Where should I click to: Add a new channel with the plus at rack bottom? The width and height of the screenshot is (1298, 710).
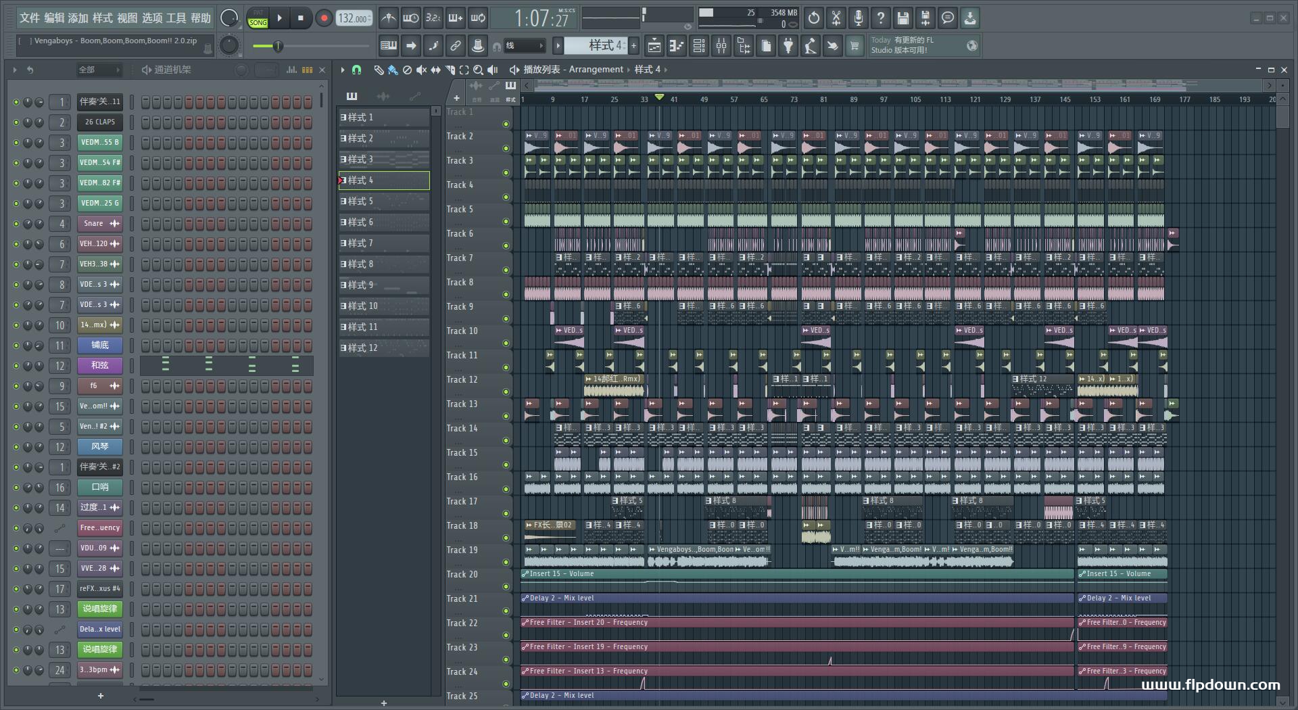tap(101, 696)
